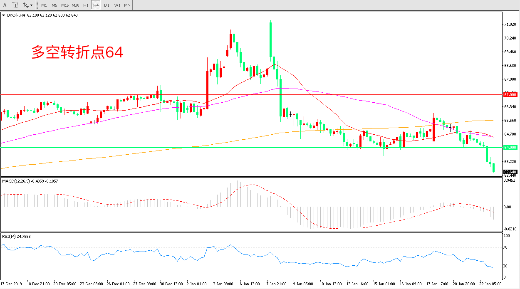Select the Text tool (A icon)
Screen dimensions: 520x289
[5, 5]
